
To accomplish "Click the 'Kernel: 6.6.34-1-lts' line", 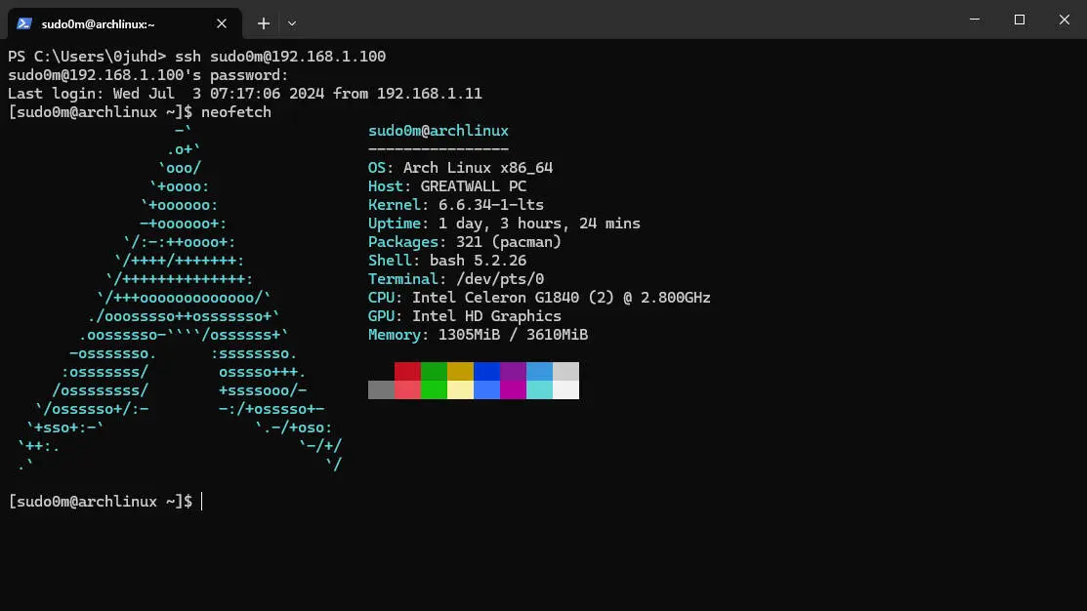I will tap(455, 205).
